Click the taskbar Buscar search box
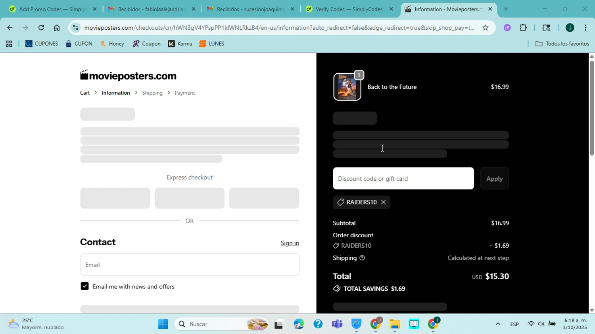 coord(222,324)
